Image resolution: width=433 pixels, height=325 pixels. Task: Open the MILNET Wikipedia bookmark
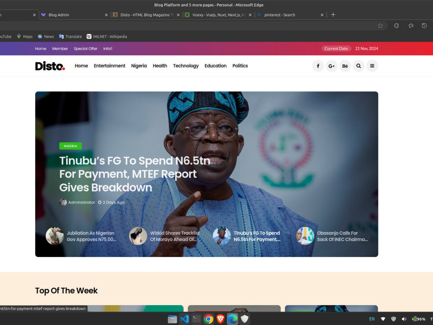point(107,36)
